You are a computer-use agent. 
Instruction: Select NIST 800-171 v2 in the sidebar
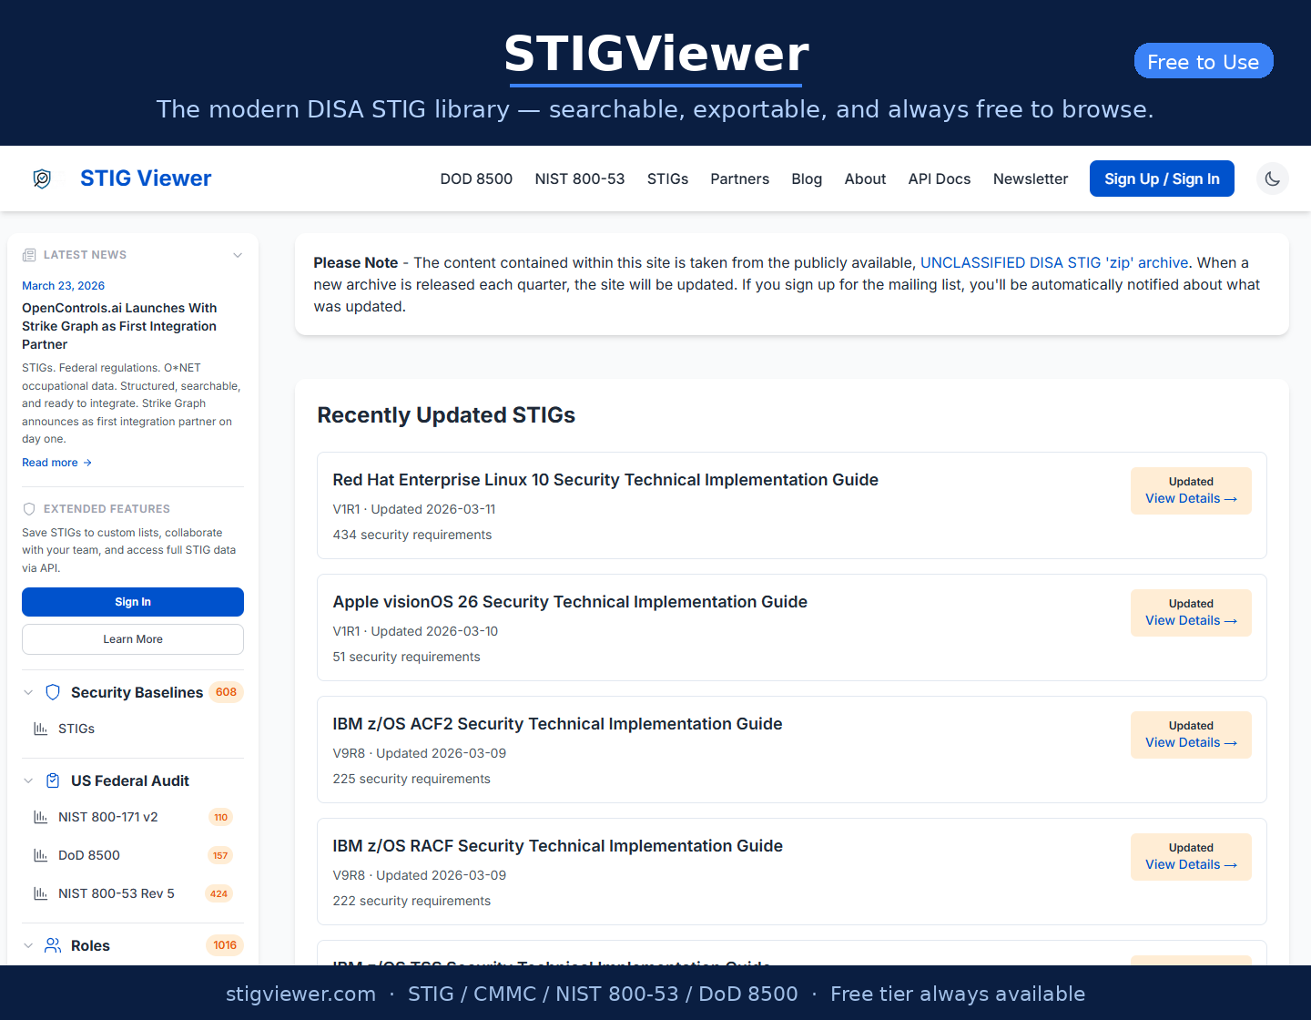[x=108, y=817]
